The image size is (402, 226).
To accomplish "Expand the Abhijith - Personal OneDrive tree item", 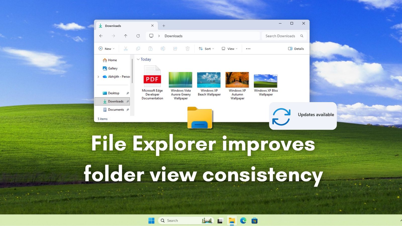I will [x=98, y=77].
